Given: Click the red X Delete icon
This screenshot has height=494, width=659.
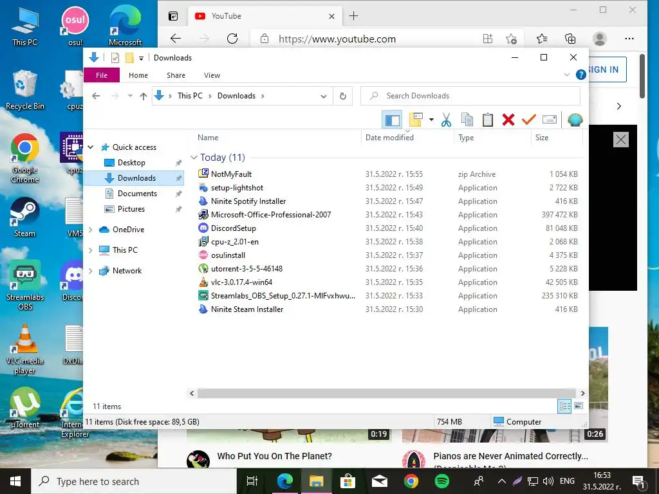Looking at the screenshot, I should [x=508, y=120].
